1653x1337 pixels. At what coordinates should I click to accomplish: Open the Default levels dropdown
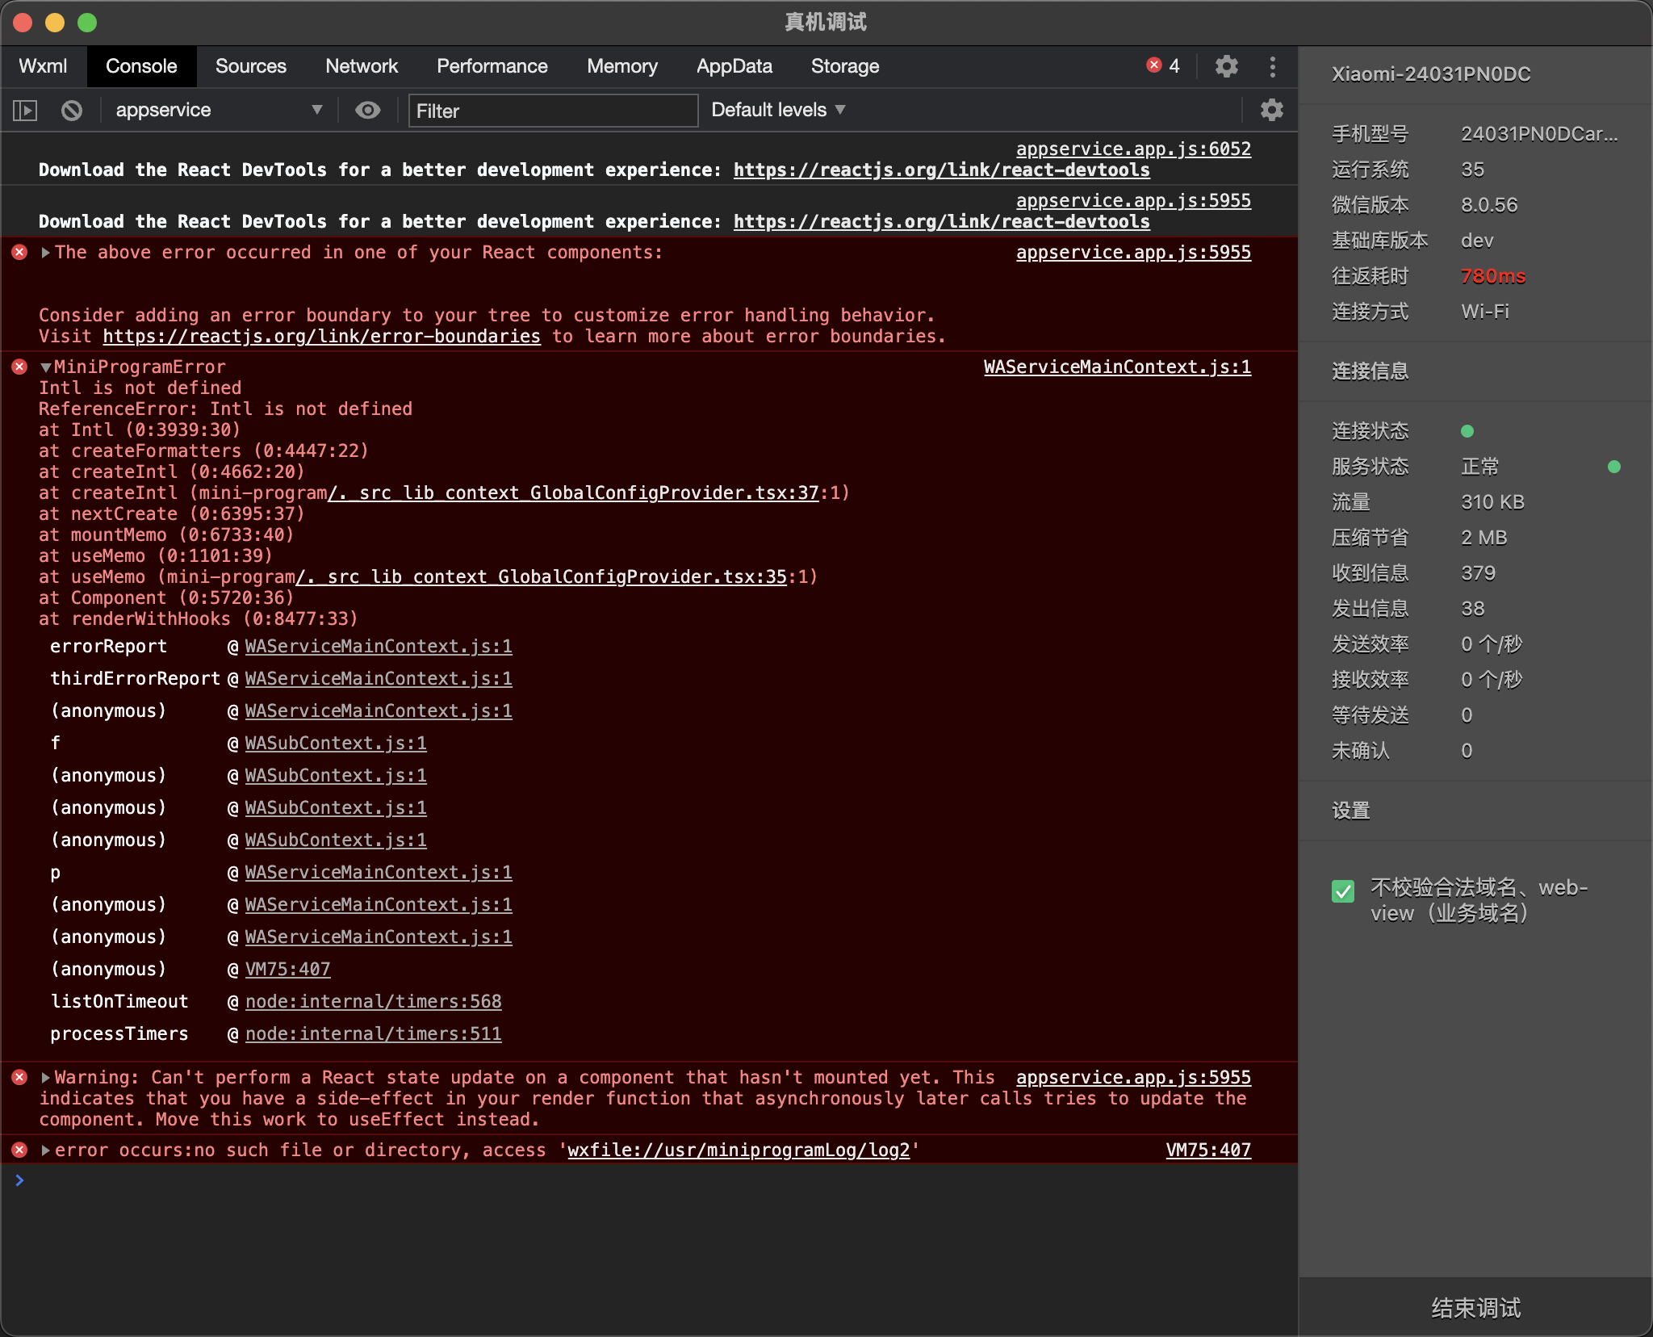[x=778, y=110]
